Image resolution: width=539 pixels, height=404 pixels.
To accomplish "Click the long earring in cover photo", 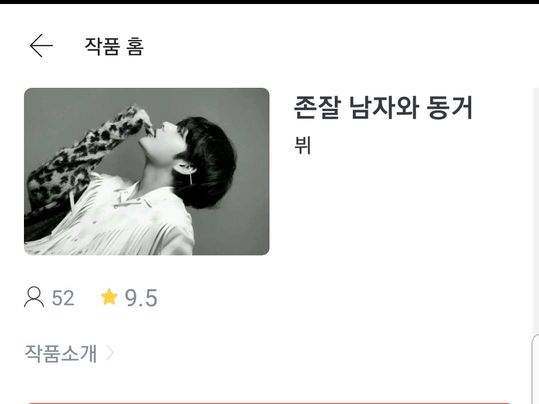I will coord(191,178).
